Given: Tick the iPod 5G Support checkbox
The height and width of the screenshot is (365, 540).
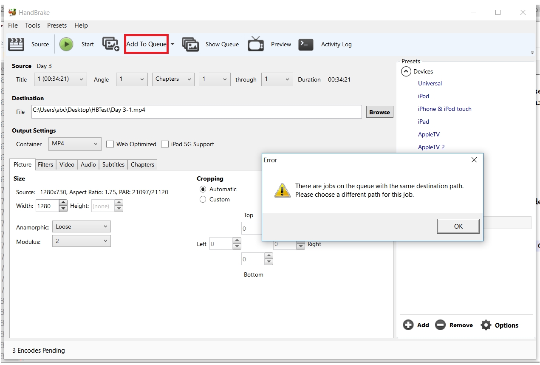Looking at the screenshot, I should 165,144.
